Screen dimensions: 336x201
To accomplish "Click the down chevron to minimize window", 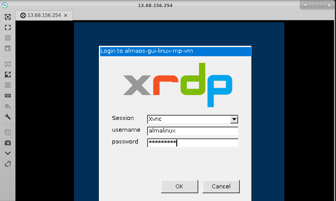I will (x=8, y=153).
